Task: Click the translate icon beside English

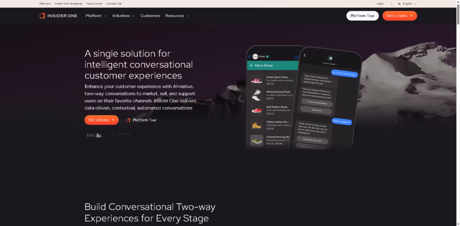Action: click(399, 4)
